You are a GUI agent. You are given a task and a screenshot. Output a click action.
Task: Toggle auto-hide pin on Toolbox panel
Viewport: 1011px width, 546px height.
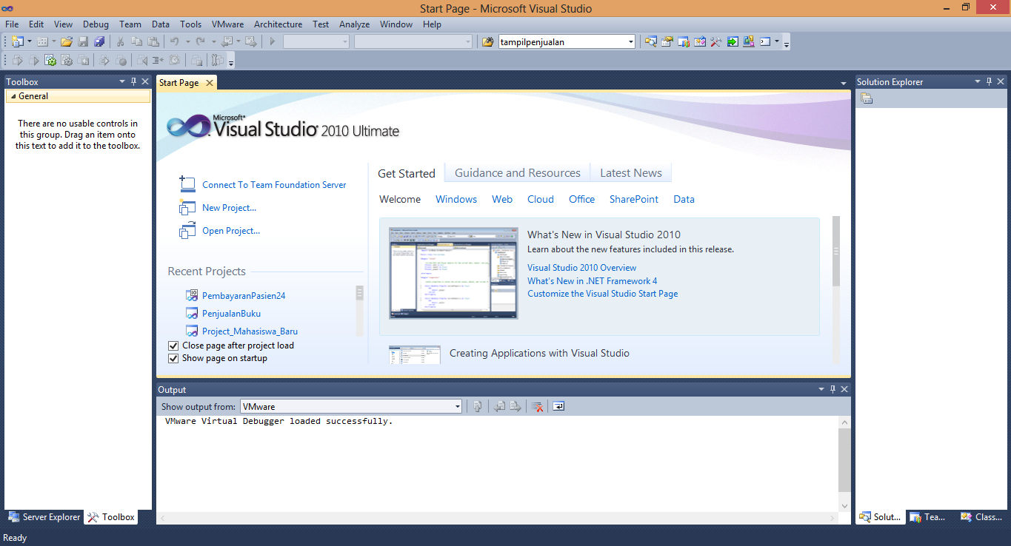133,81
